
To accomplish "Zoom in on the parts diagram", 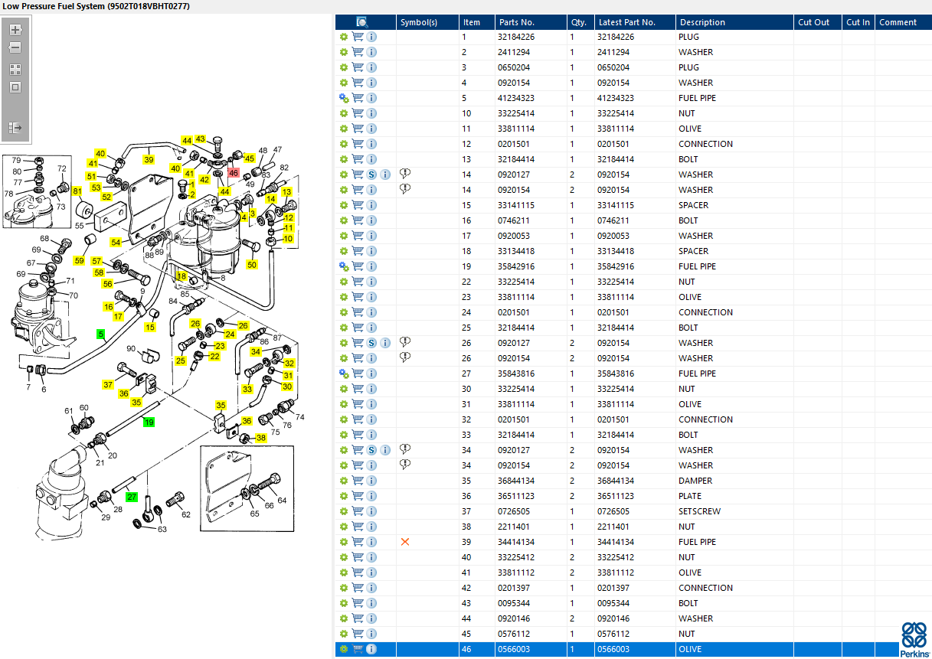I will (15, 30).
